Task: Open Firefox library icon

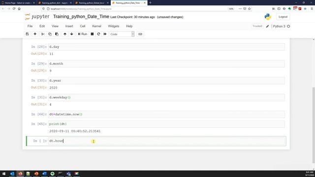Action: pyautogui.click(x=274, y=9)
